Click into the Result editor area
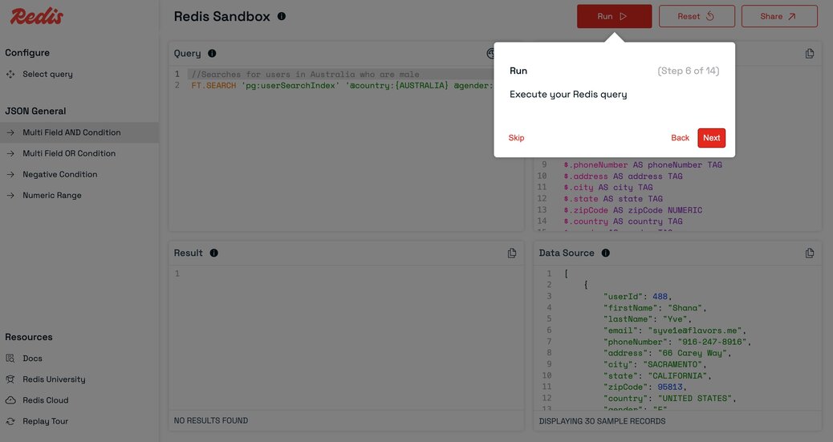 pos(347,338)
